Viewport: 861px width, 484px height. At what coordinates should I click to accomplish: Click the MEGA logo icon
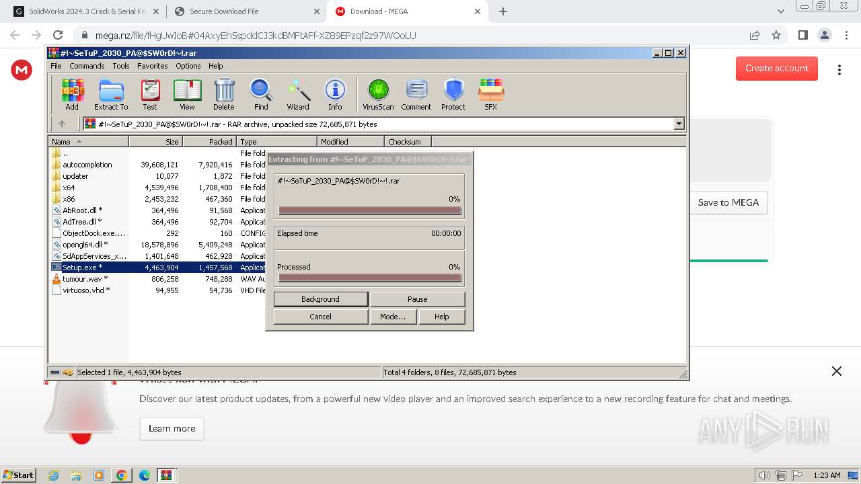(22, 69)
